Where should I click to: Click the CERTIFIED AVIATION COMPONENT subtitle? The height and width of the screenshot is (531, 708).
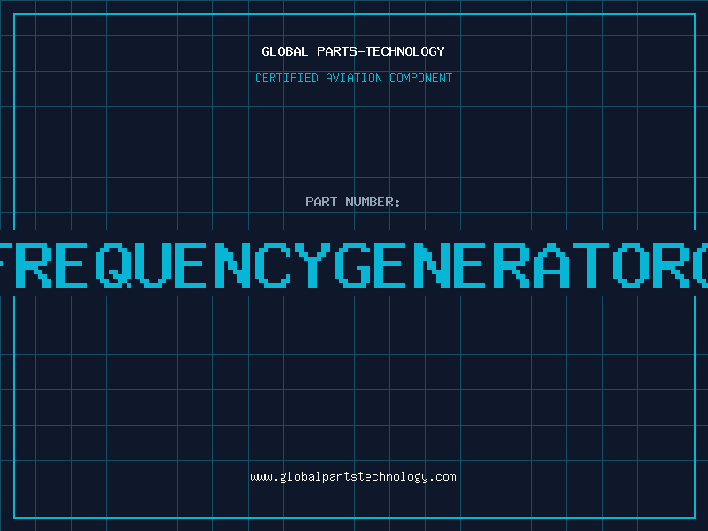coord(353,78)
